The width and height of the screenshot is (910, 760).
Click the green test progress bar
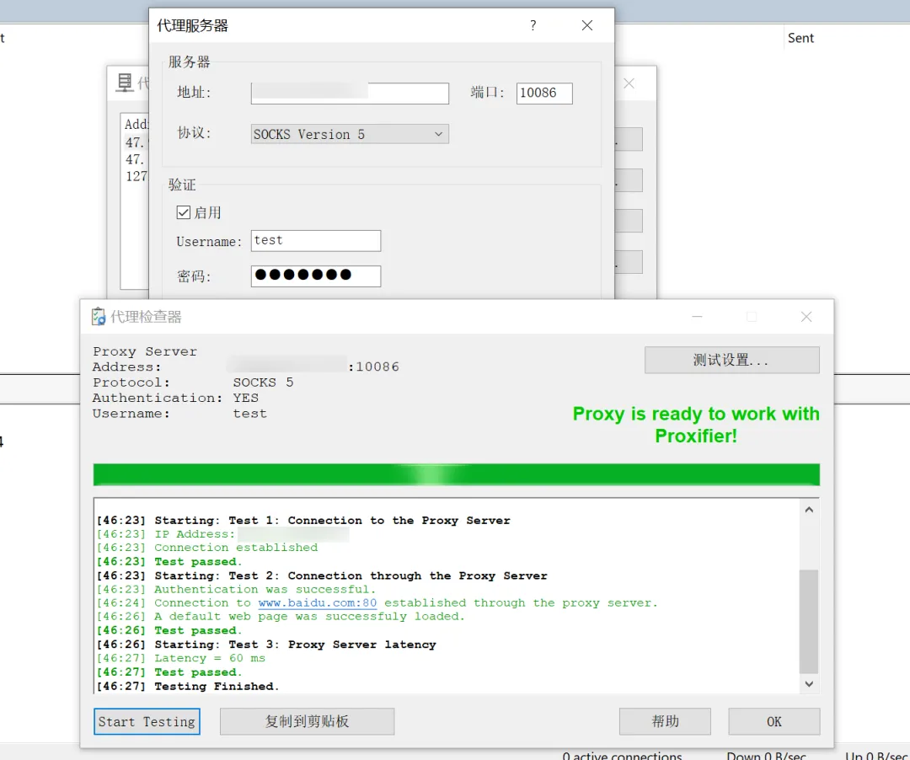pos(456,474)
